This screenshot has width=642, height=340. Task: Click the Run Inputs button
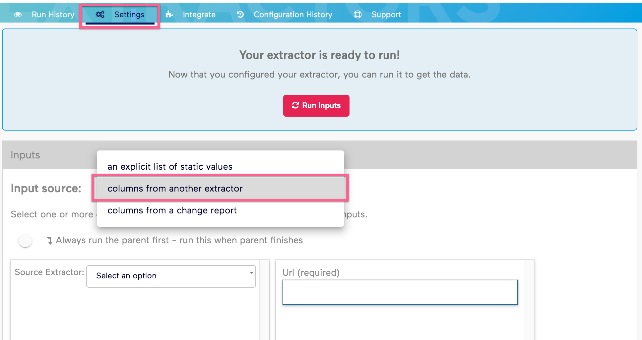pos(316,105)
